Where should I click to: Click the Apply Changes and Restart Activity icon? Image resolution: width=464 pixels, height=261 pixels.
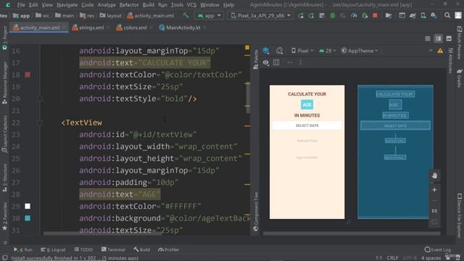coord(311,15)
